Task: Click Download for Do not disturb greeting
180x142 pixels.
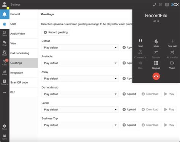Action: click(x=150, y=94)
